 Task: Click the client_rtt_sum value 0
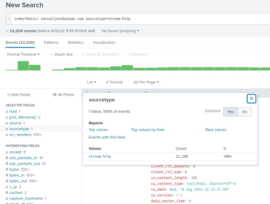[186, 172]
